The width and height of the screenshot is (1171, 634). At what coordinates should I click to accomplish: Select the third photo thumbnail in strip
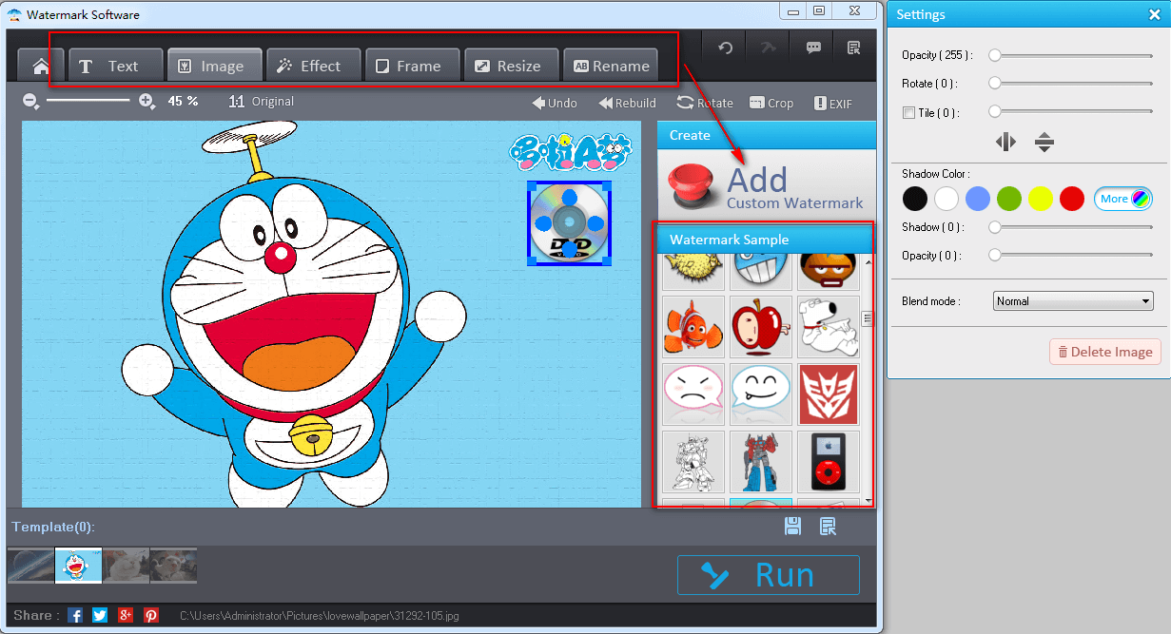[x=127, y=566]
